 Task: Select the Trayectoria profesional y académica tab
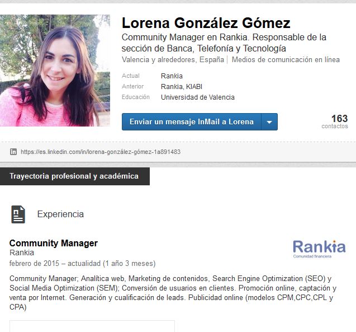point(75,176)
